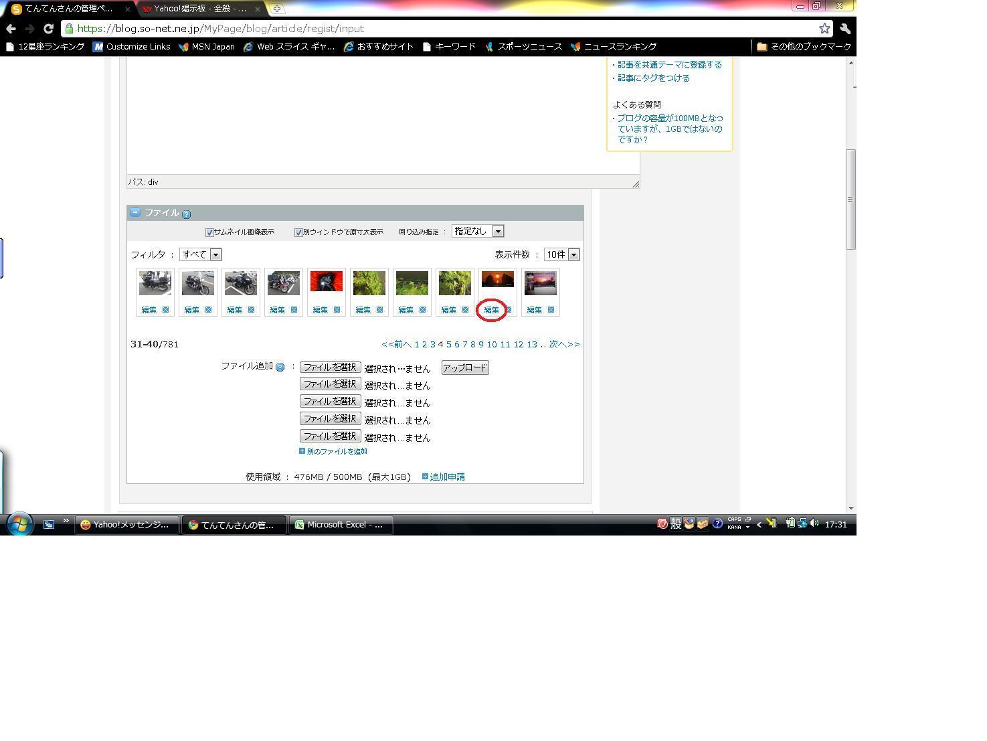
Task: Select the sunset thumbnail image
Action: pos(497,279)
